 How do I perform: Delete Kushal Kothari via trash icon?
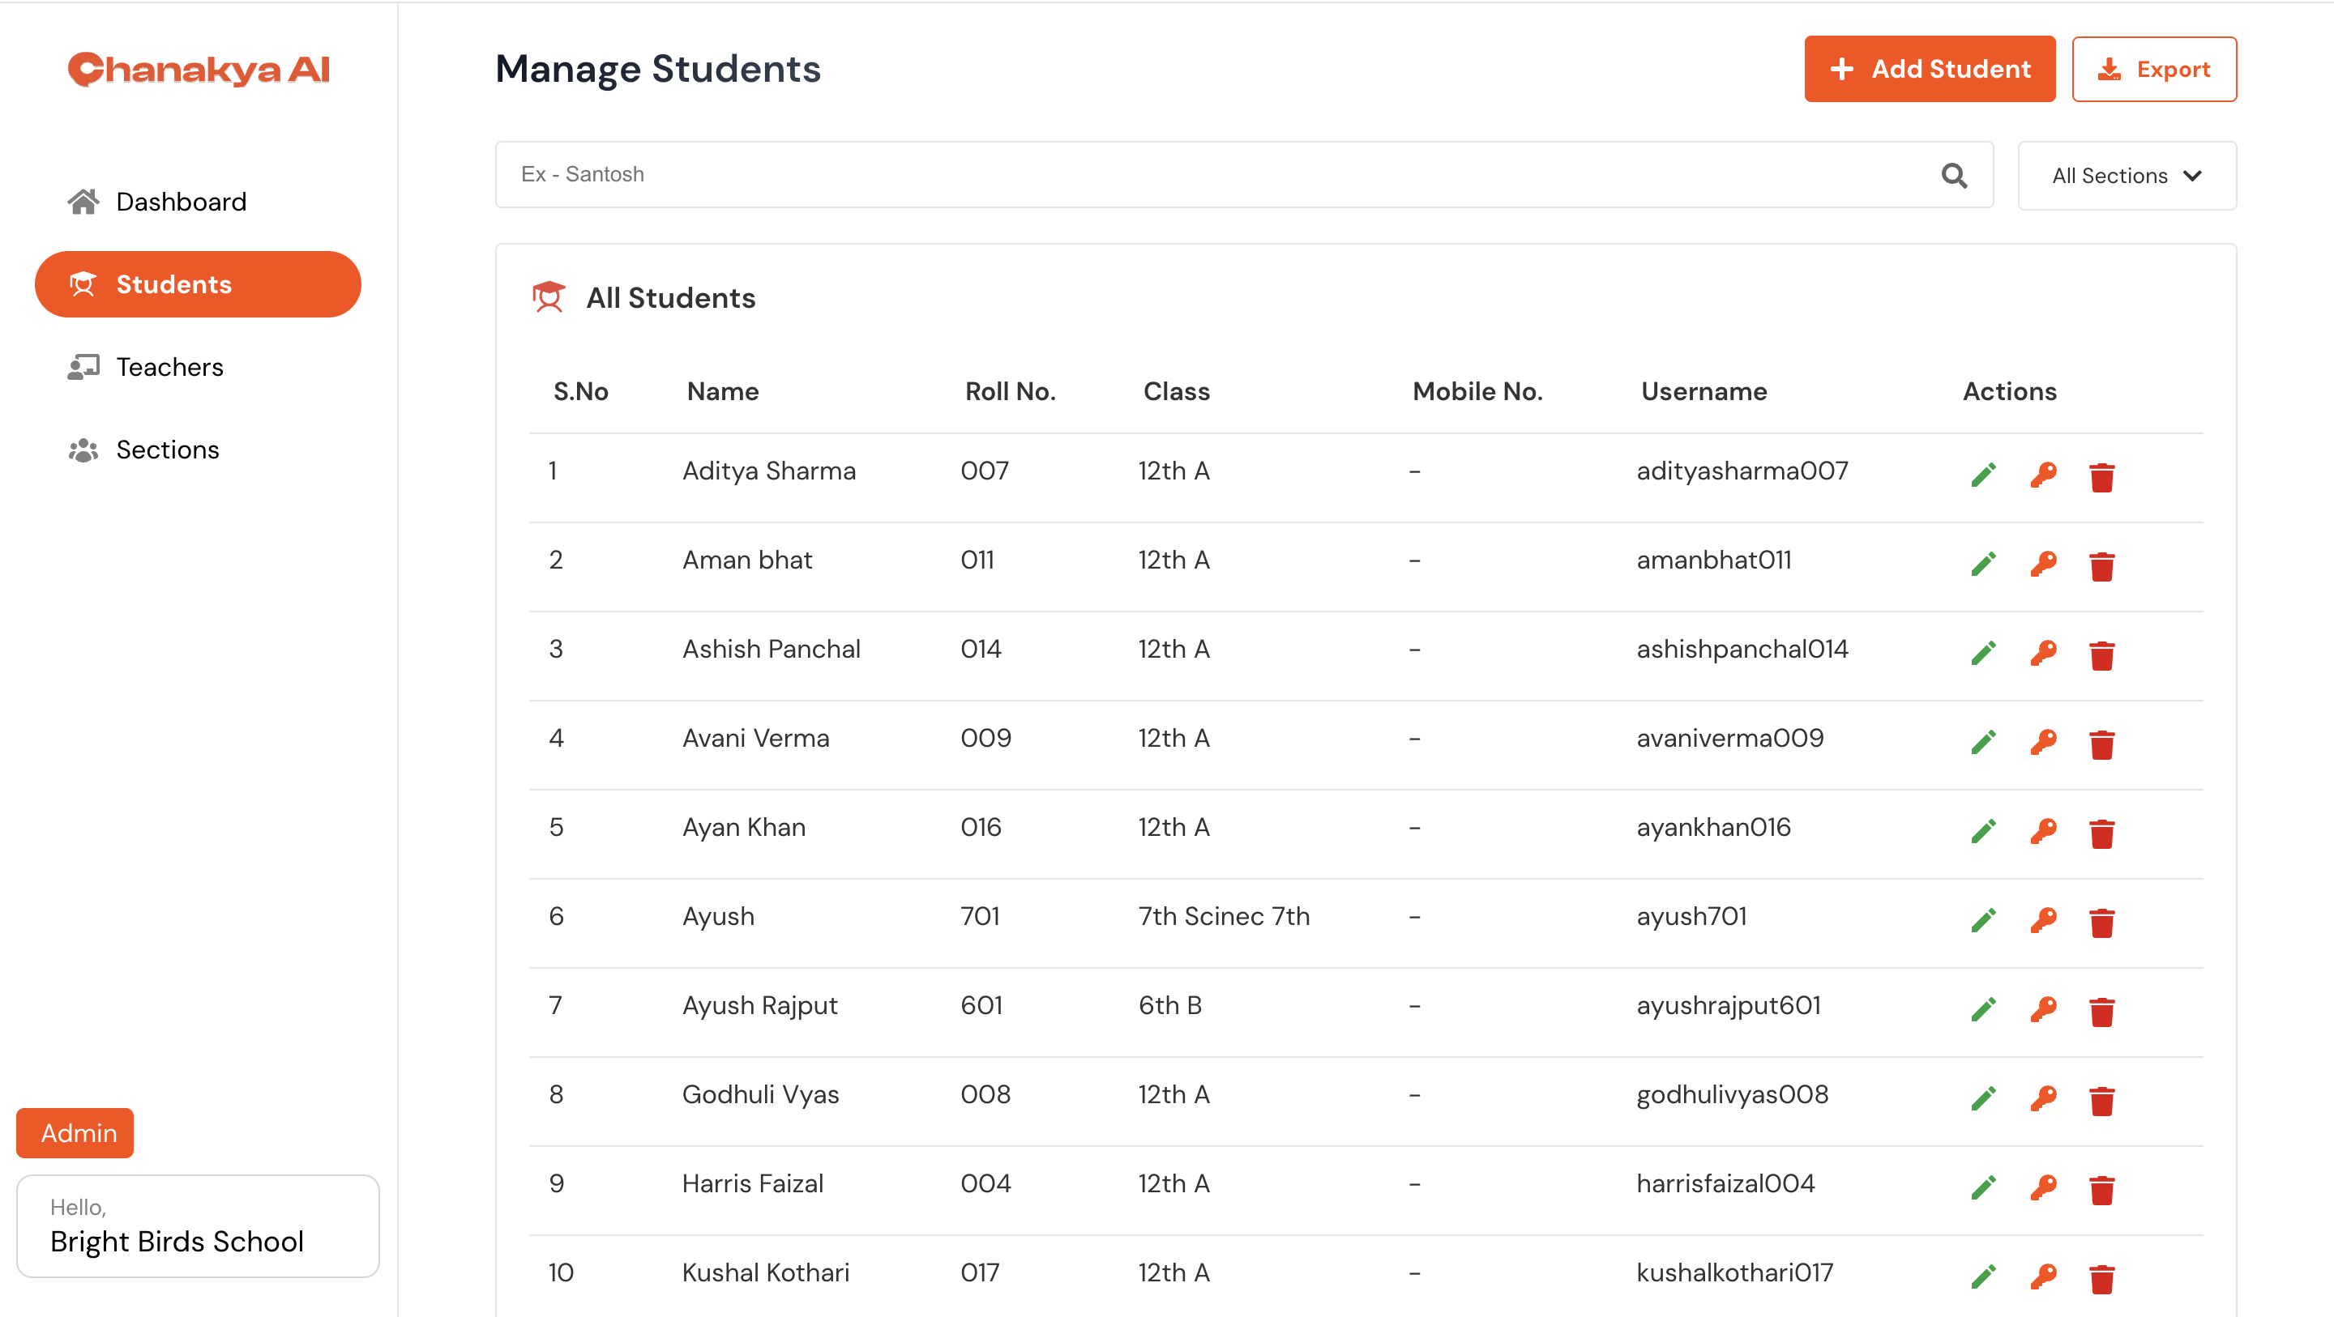[x=2102, y=1277]
